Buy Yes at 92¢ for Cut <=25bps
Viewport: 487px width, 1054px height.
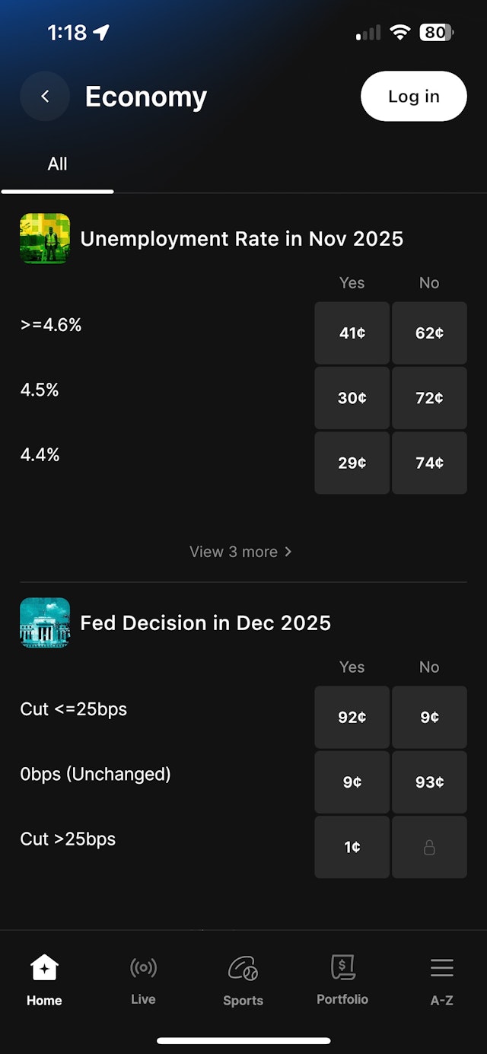pyautogui.click(x=352, y=717)
